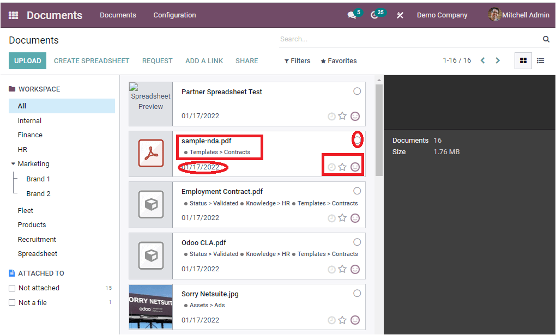Switch to kanban view icon
This screenshot has width=556, height=335.
(523, 60)
